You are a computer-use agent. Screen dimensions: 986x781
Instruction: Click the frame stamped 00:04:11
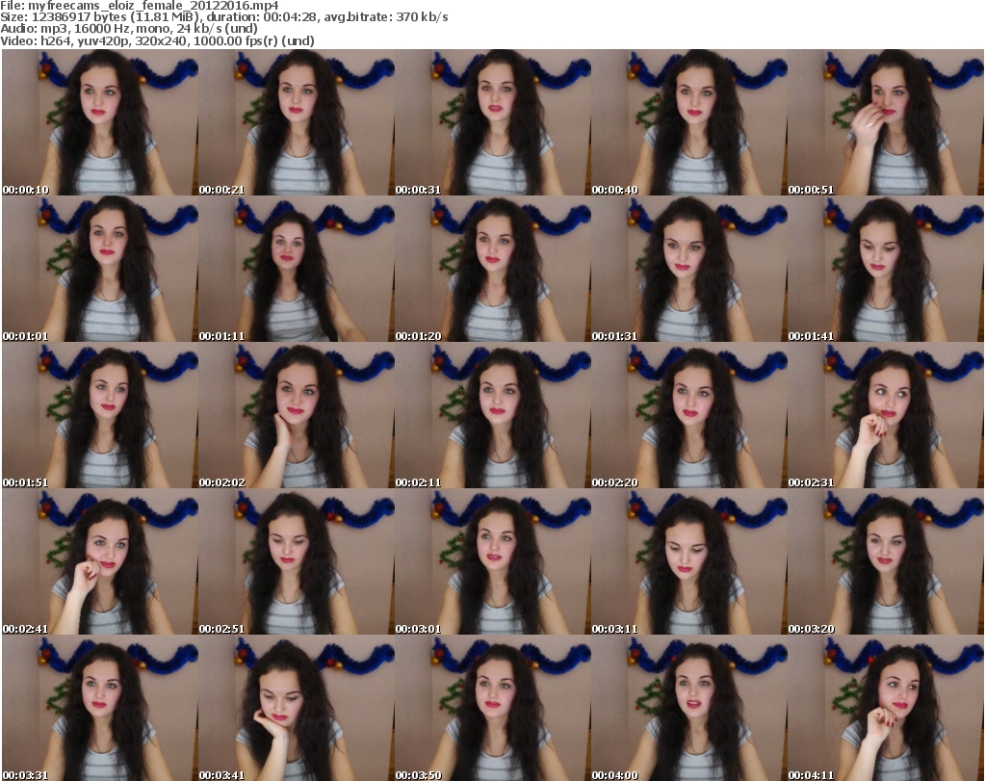point(886,708)
